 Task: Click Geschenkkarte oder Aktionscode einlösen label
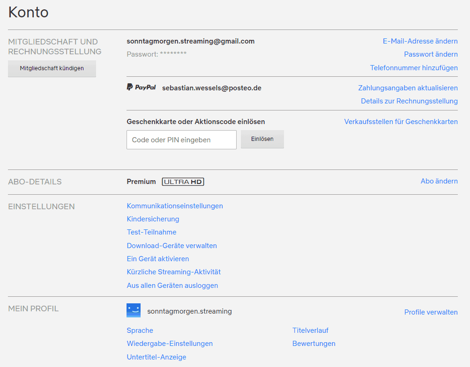196,122
